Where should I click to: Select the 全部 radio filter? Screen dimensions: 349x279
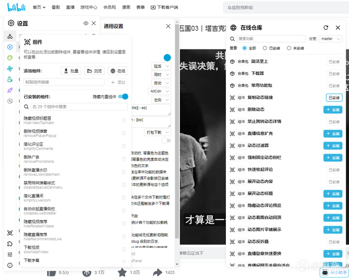point(244,48)
